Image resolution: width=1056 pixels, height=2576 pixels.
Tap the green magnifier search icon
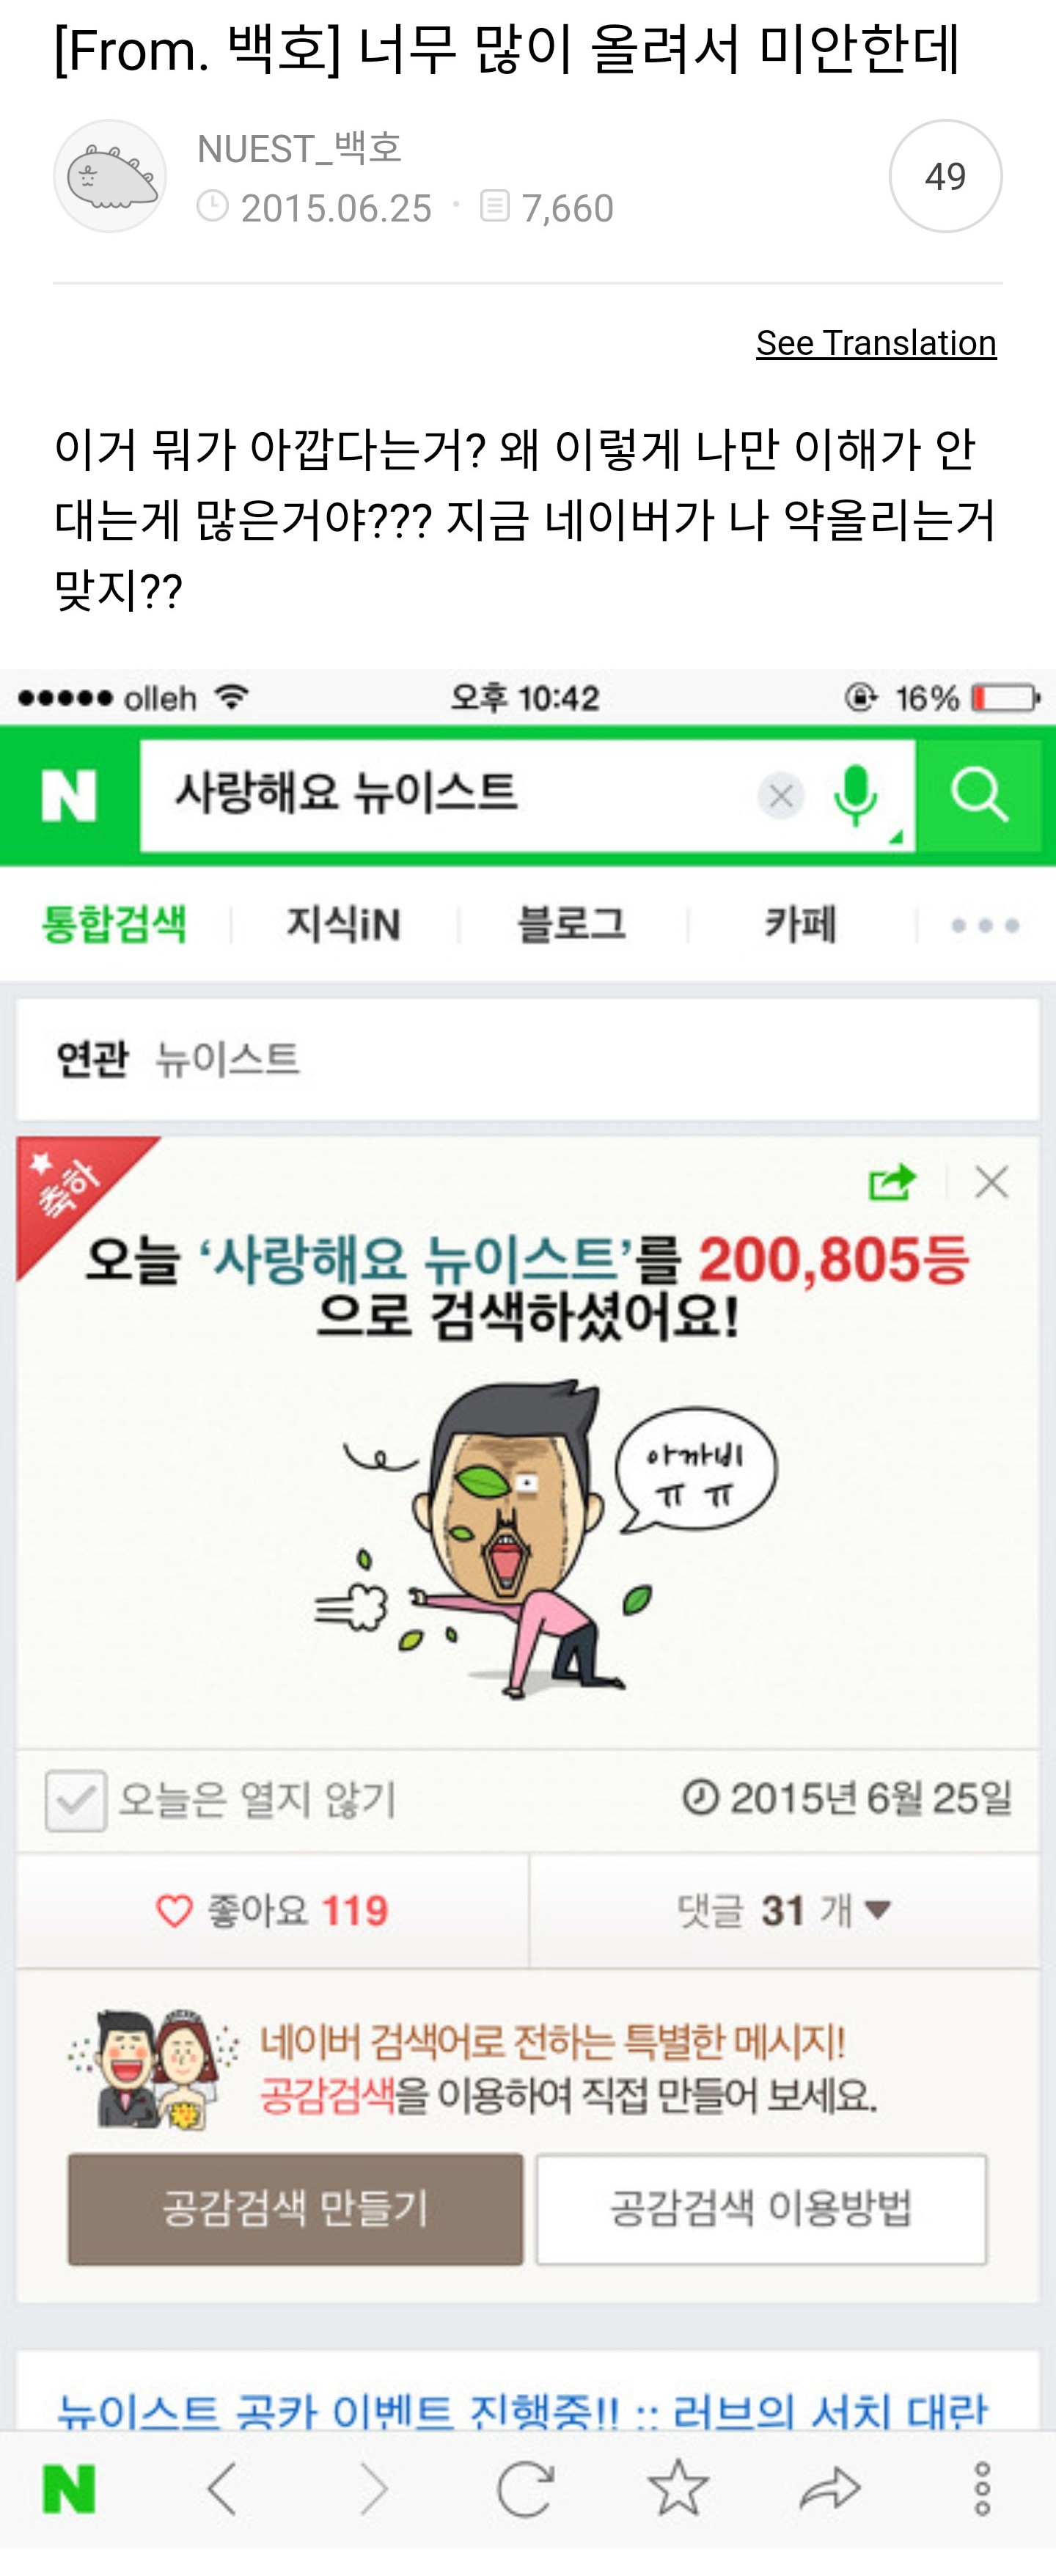(980, 796)
